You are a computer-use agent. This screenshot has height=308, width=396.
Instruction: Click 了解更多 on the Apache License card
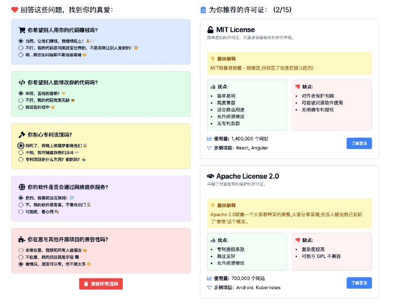point(358,283)
